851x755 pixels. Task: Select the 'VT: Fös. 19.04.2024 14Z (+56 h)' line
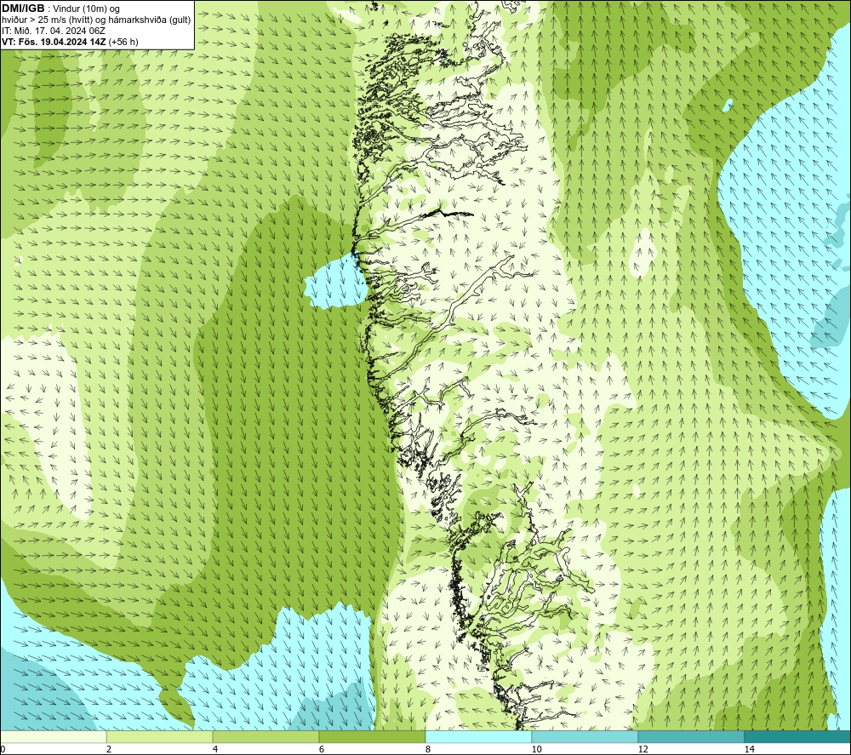[x=70, y=42]
